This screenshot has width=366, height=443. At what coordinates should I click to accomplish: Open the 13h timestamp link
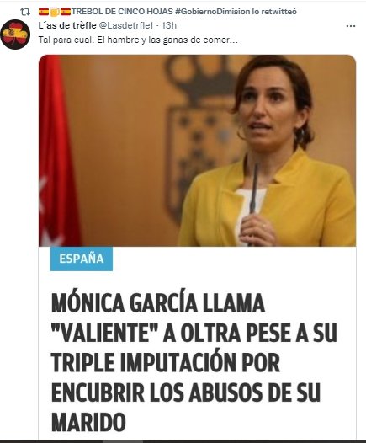(169, 25)
